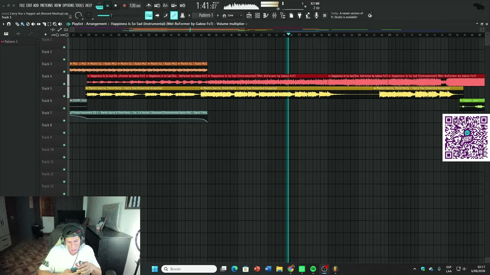Toggle the metronome icon
490x275 pixels.
click(149, 6)
